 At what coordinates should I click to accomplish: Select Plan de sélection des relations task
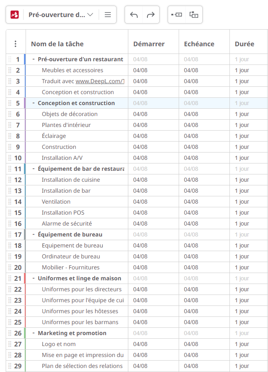pos(82,366)
